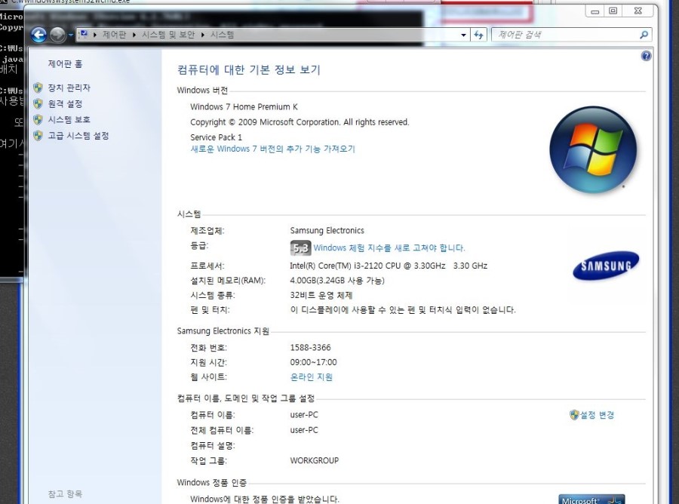Select text Windows에 대한 정품 인증을 받았습니다
The image size is (679, 504).
(x=265, y=499)
